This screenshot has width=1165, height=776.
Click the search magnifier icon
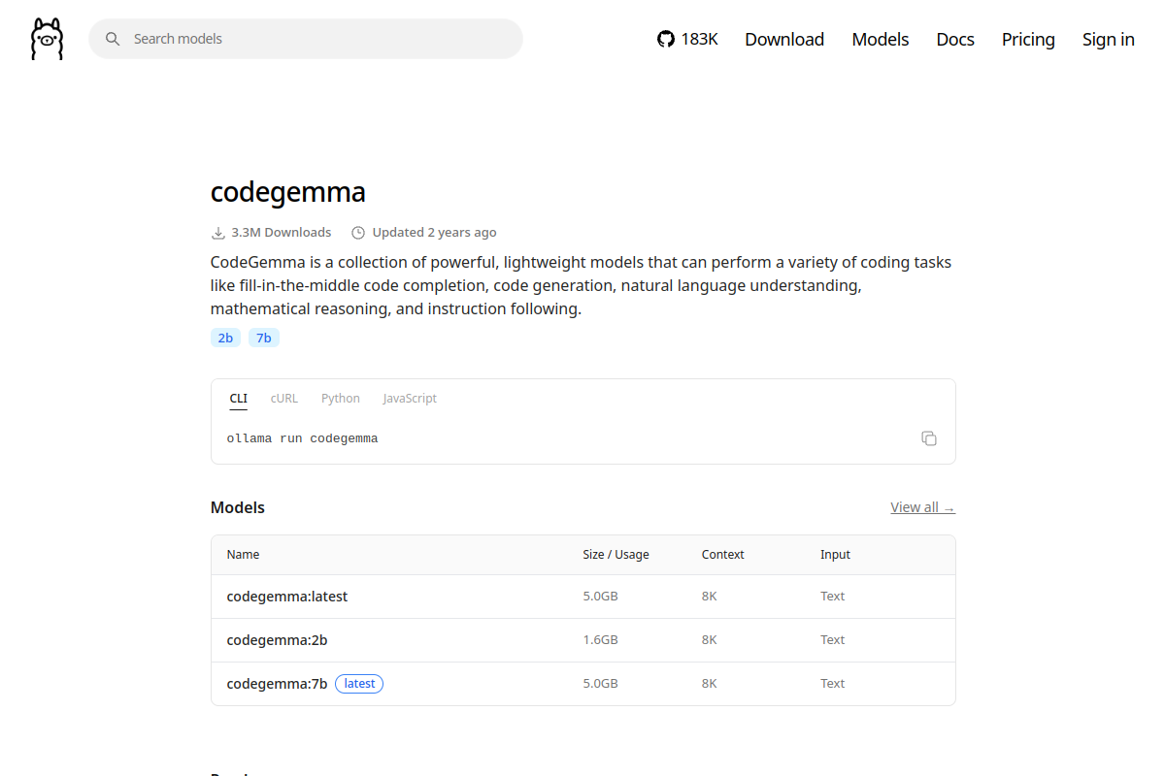click(113, 39)
